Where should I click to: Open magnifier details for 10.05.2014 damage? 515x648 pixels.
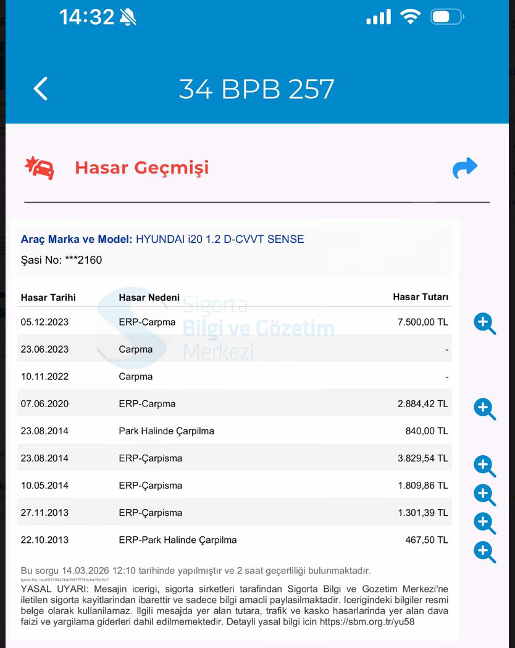coord(485,495)
